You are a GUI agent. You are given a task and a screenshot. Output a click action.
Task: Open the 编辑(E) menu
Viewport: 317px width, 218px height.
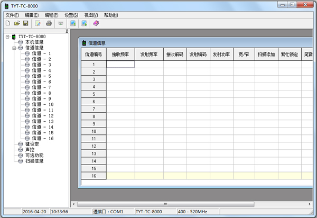point(32,15)
